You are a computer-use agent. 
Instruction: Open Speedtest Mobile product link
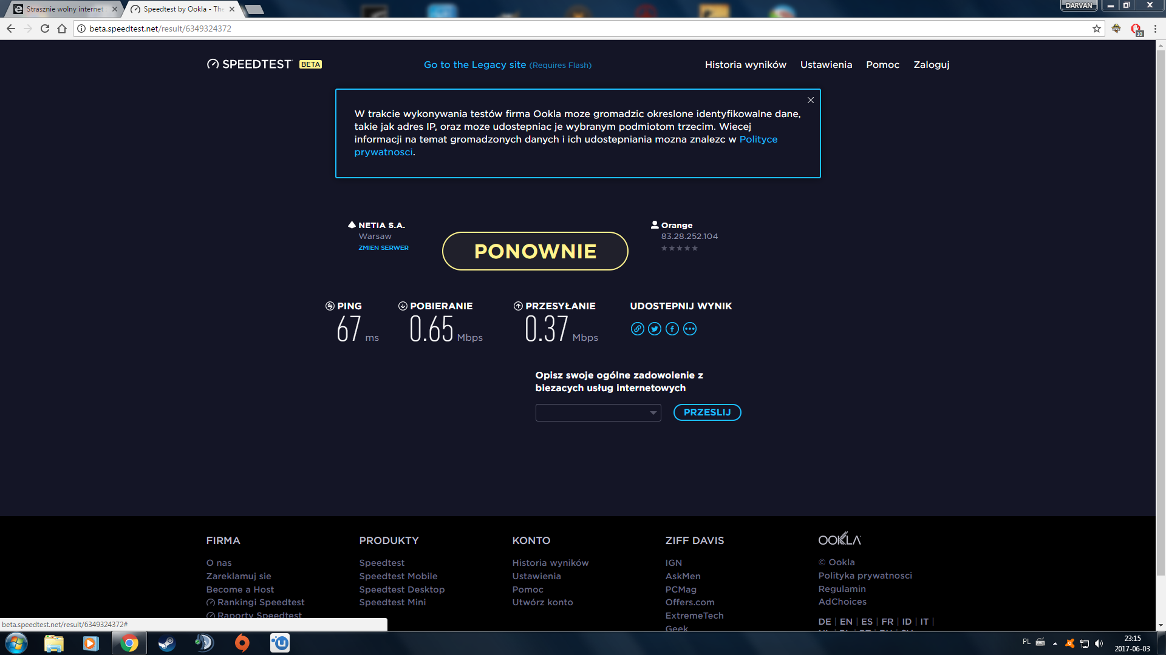pyautogui.click(x=398, y=576)
